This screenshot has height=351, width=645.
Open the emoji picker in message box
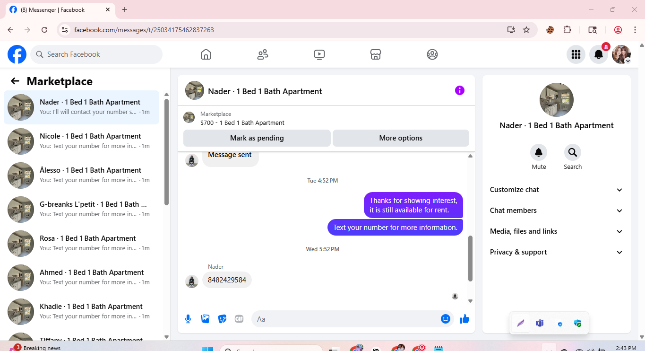(445, 319)
